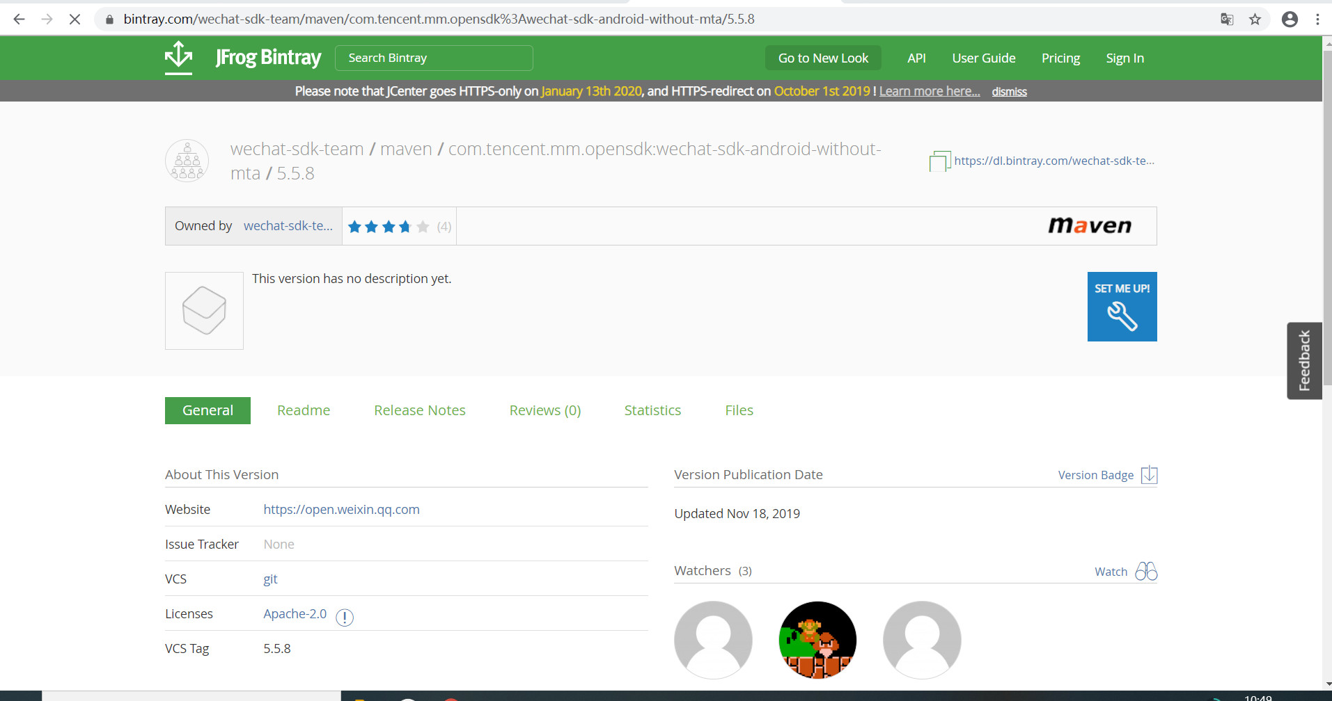The height and width of the screenshot is (701, 1332).
Task: Select the General tab
Action: coord(207,410)
